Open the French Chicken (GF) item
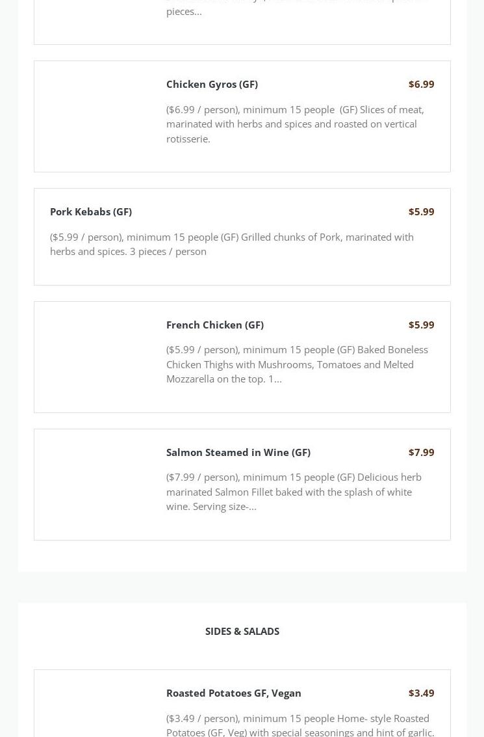 (214, 325)
